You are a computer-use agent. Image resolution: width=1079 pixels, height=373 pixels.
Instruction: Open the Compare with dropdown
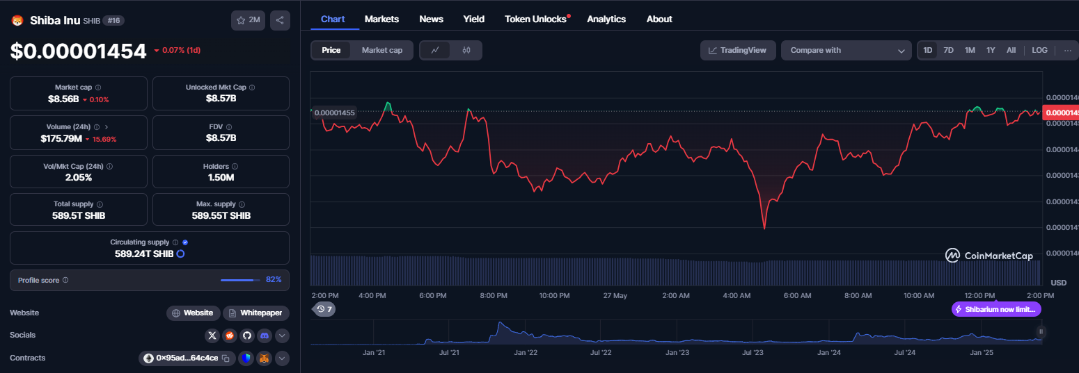coord(846,50)
